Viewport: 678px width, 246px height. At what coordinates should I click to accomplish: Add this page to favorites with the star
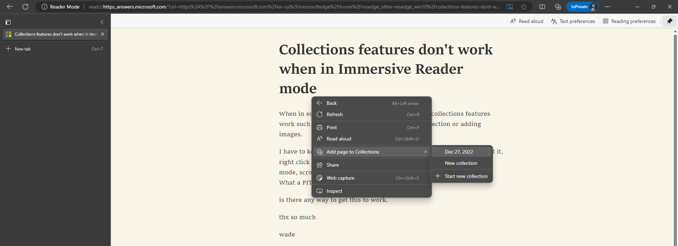(524, 7)
